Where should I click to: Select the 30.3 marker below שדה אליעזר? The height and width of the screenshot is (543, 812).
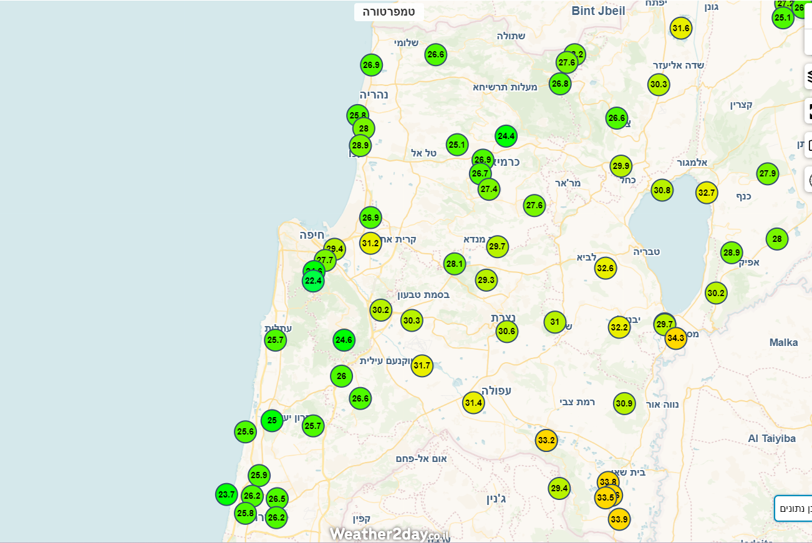[x=659, y=84]
